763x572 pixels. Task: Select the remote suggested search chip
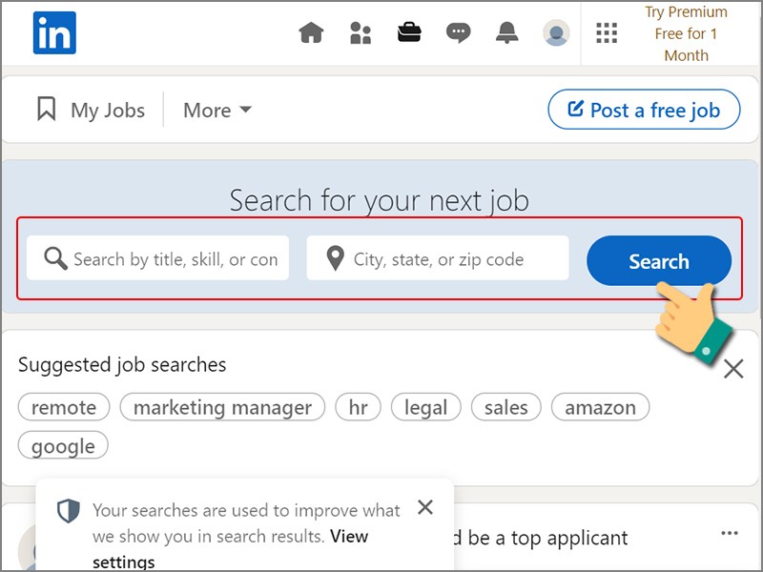(64, 407)
